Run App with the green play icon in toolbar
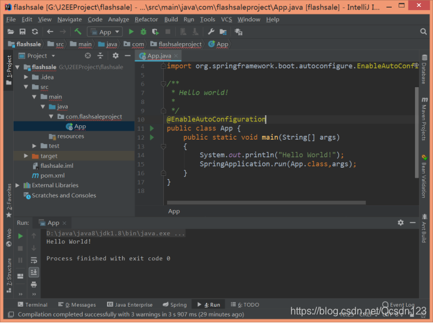This screenshot has height=323, width=433. coord(131,32)
